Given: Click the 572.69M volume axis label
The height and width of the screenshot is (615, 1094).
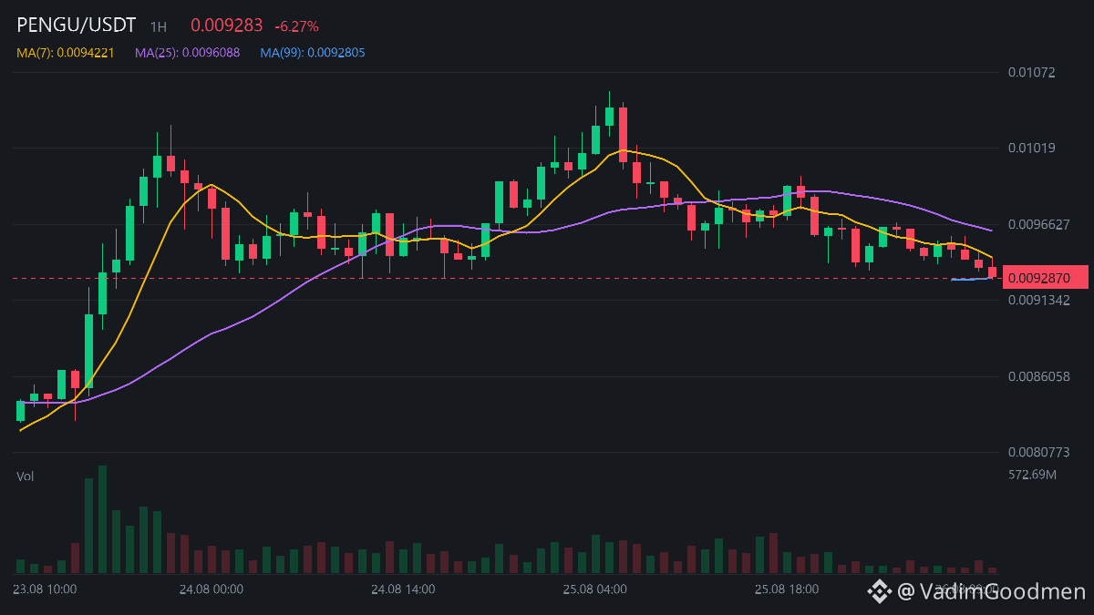Looking at the screenshot, I should (1032, 475).
